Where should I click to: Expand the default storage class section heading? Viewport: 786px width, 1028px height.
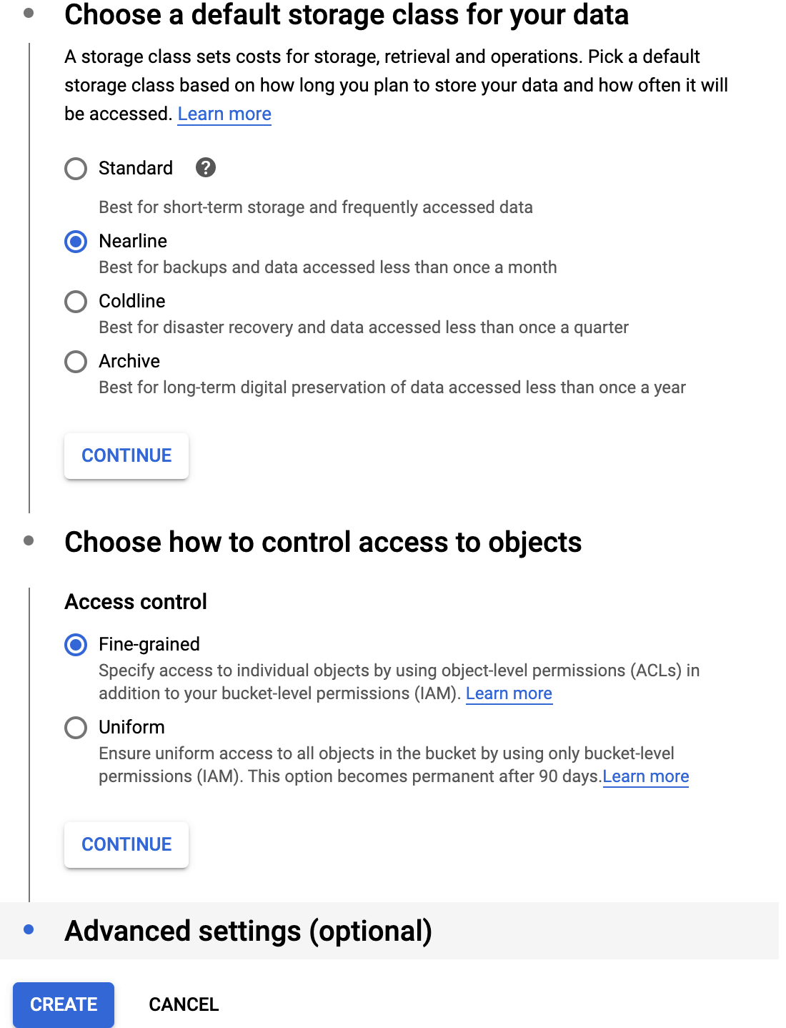pos(346,15)
